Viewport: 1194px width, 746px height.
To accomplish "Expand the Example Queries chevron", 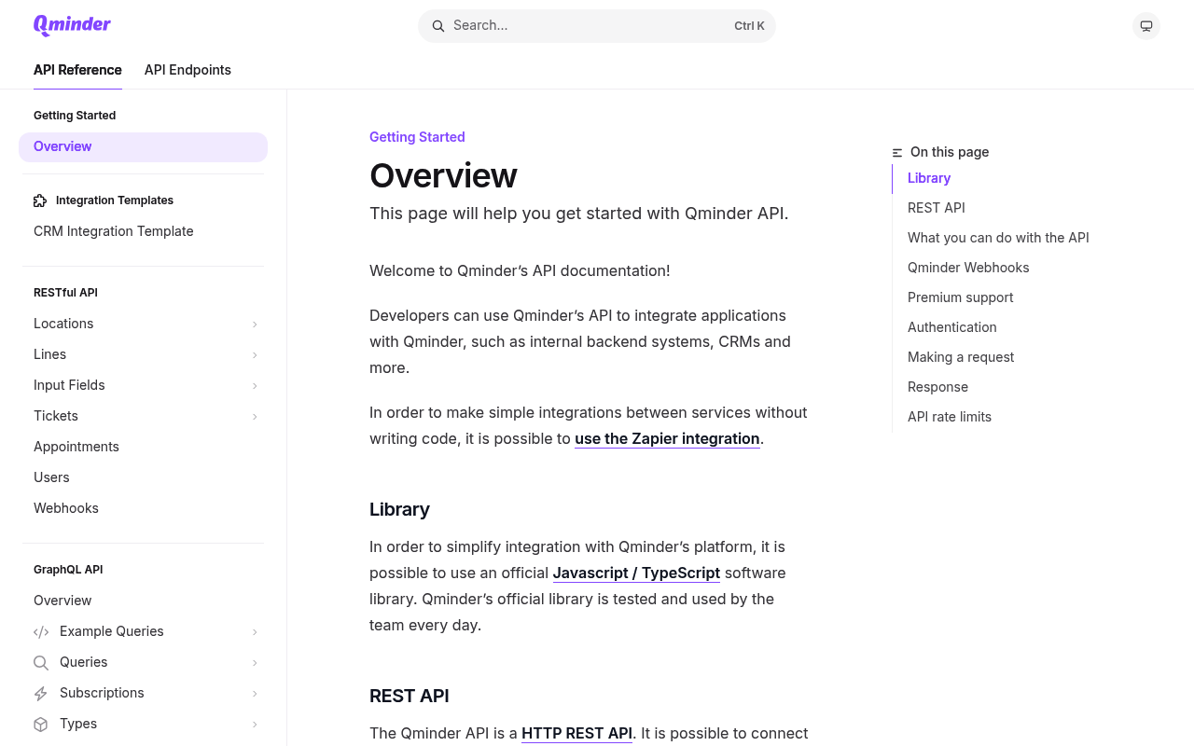I will click(x=255, y=632).
